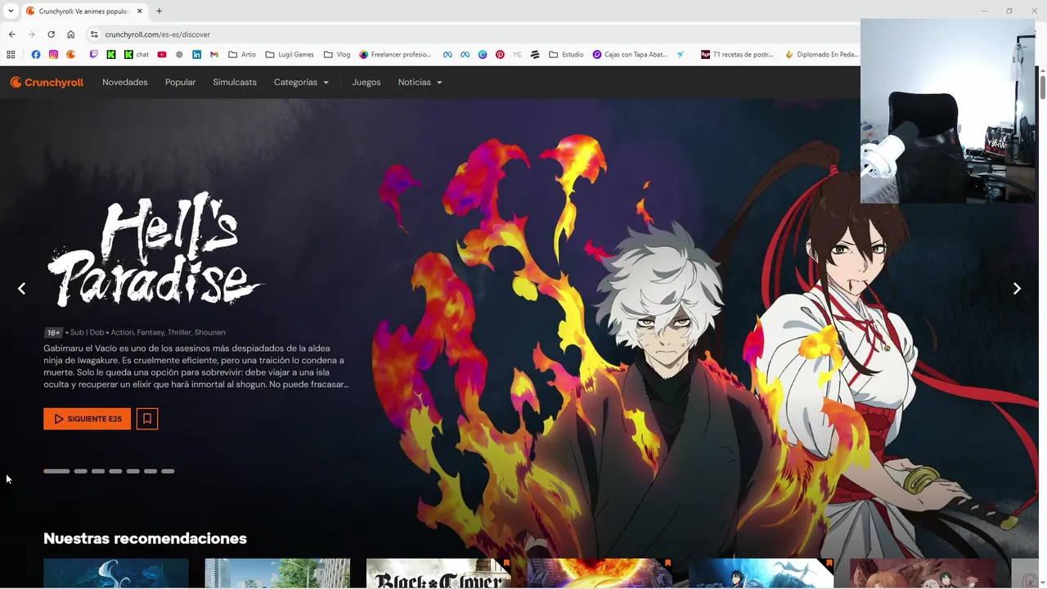Viewport: 1047px width, 589px height.
Task: View site information icon in address bar
Action: [94, 34]
